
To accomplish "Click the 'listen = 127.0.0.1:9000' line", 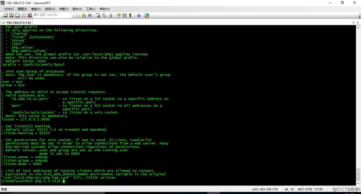I will pos(26,119).
